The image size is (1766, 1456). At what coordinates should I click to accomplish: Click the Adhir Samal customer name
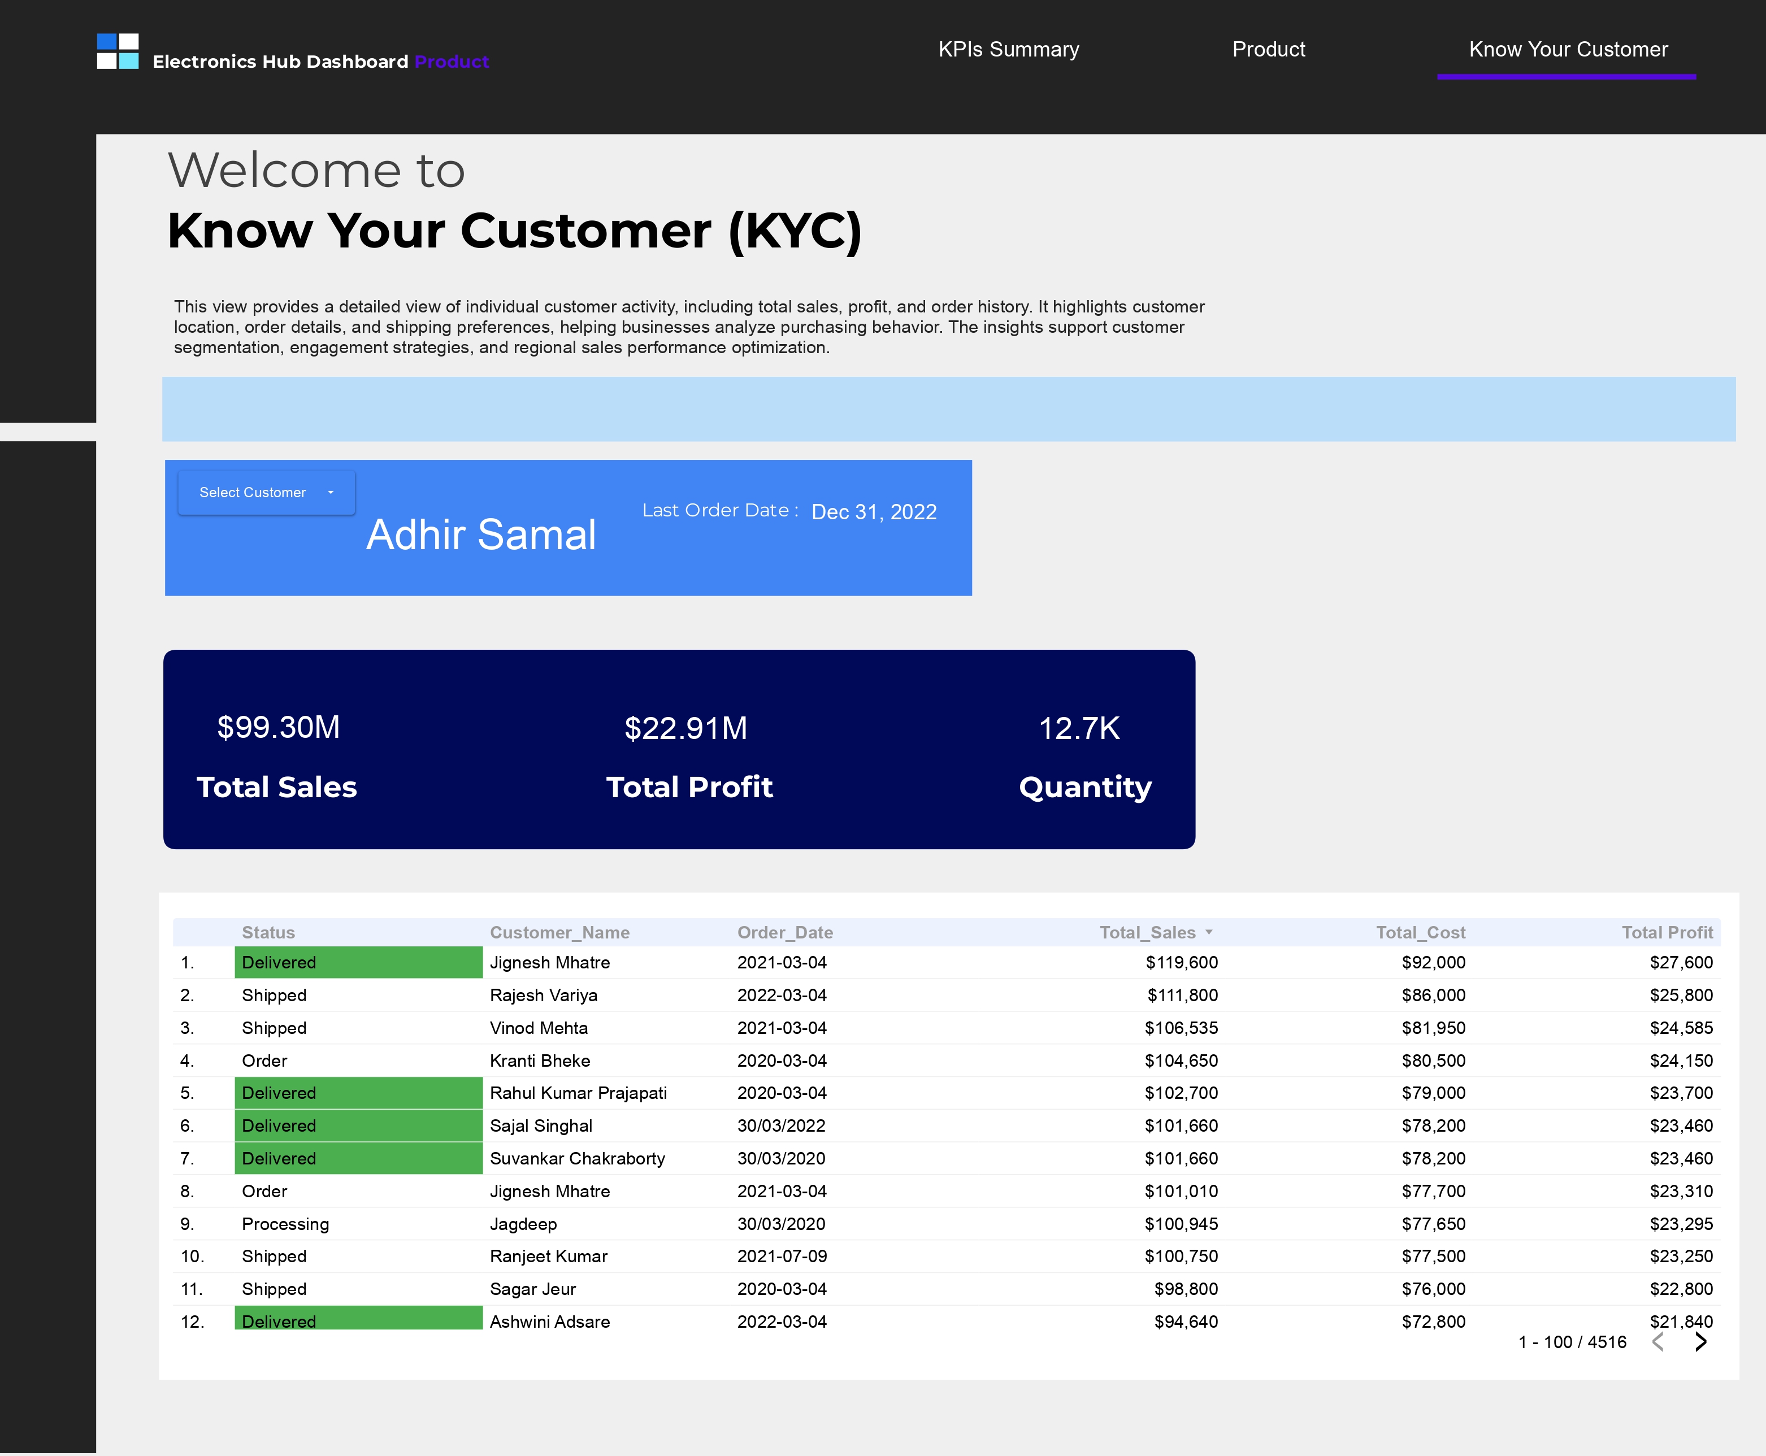pos(481,534)
